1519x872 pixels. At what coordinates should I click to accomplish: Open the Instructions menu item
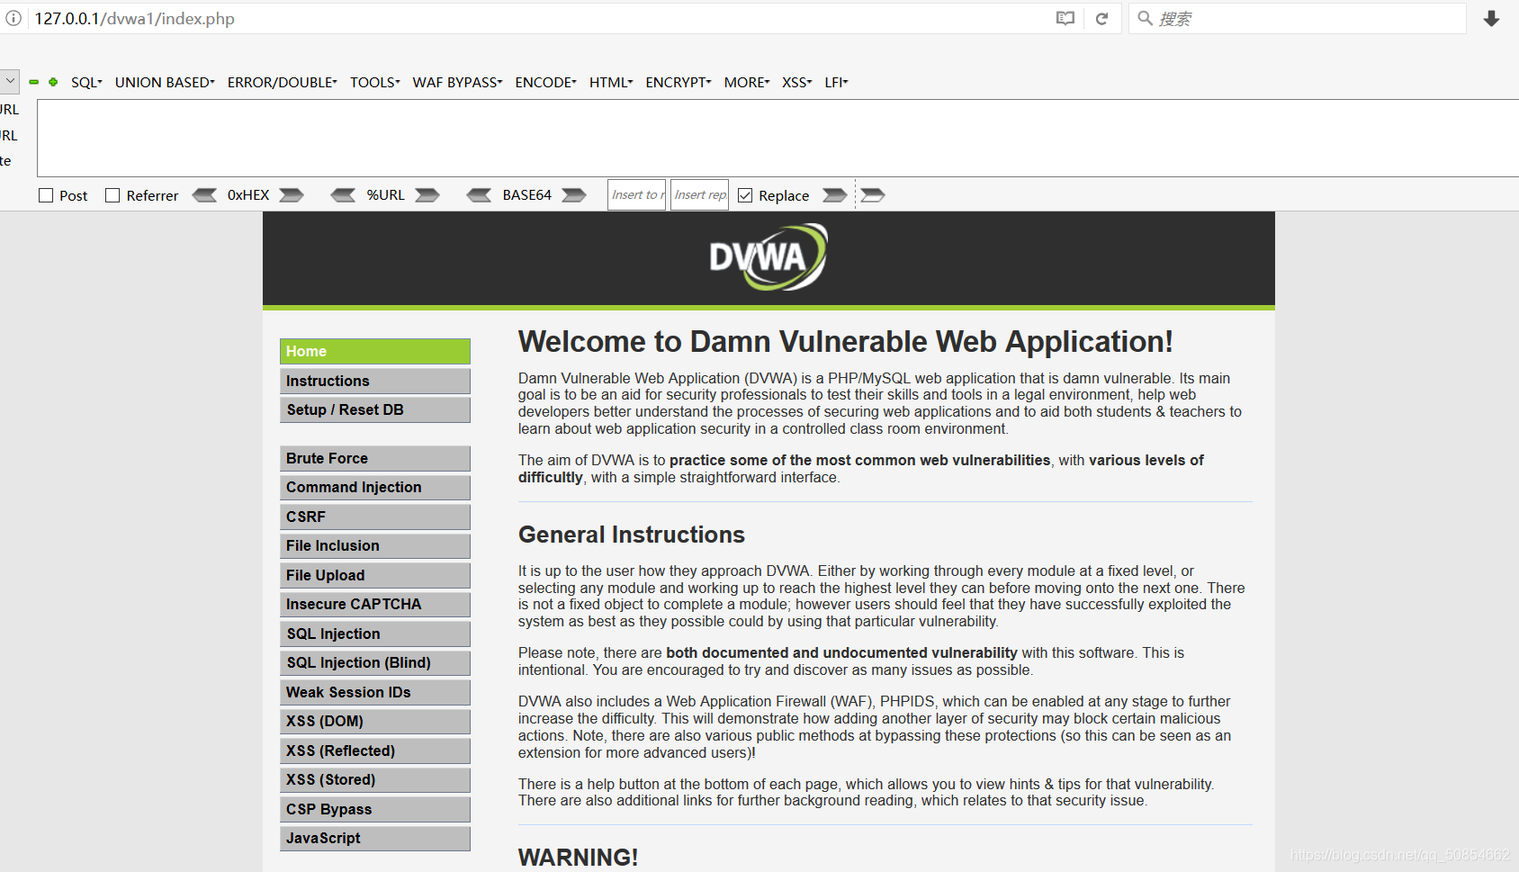(375, 381)
